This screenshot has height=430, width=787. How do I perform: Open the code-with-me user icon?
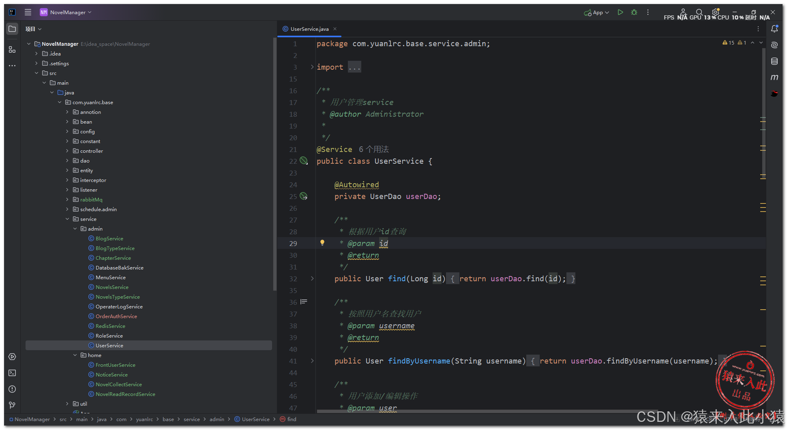click(683, 12)
